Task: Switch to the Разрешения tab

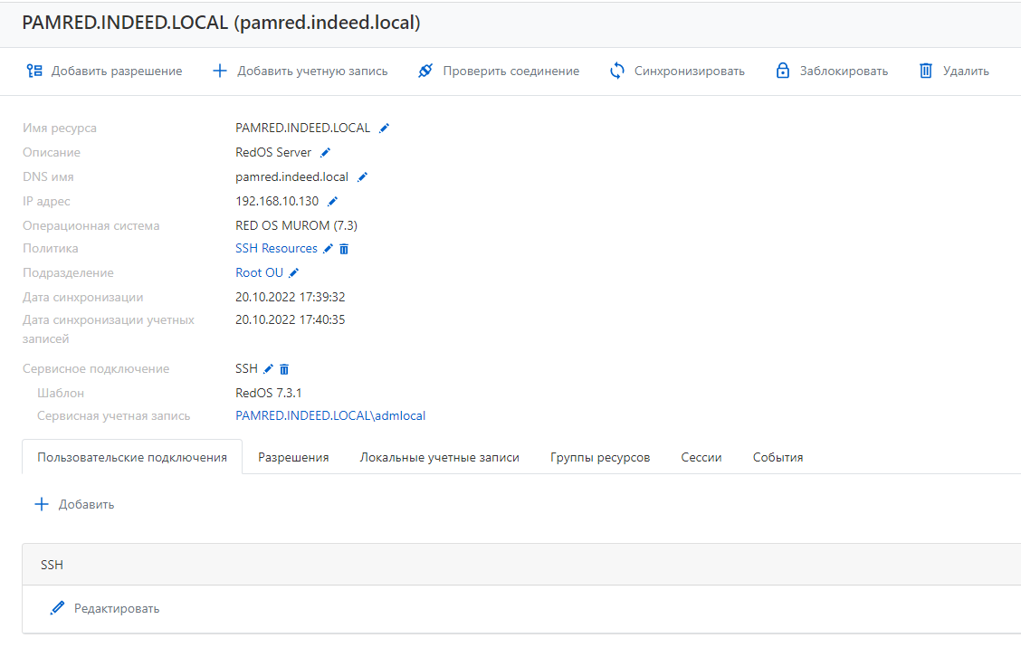Action: pos(293,457)
